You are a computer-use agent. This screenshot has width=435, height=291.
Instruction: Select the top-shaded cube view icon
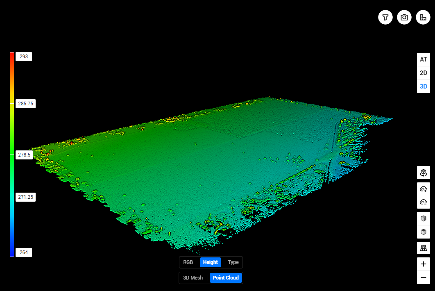[424, 232]
